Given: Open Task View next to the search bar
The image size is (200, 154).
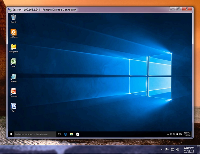Looking at the screenshot, I should click(x=59, y=134).
